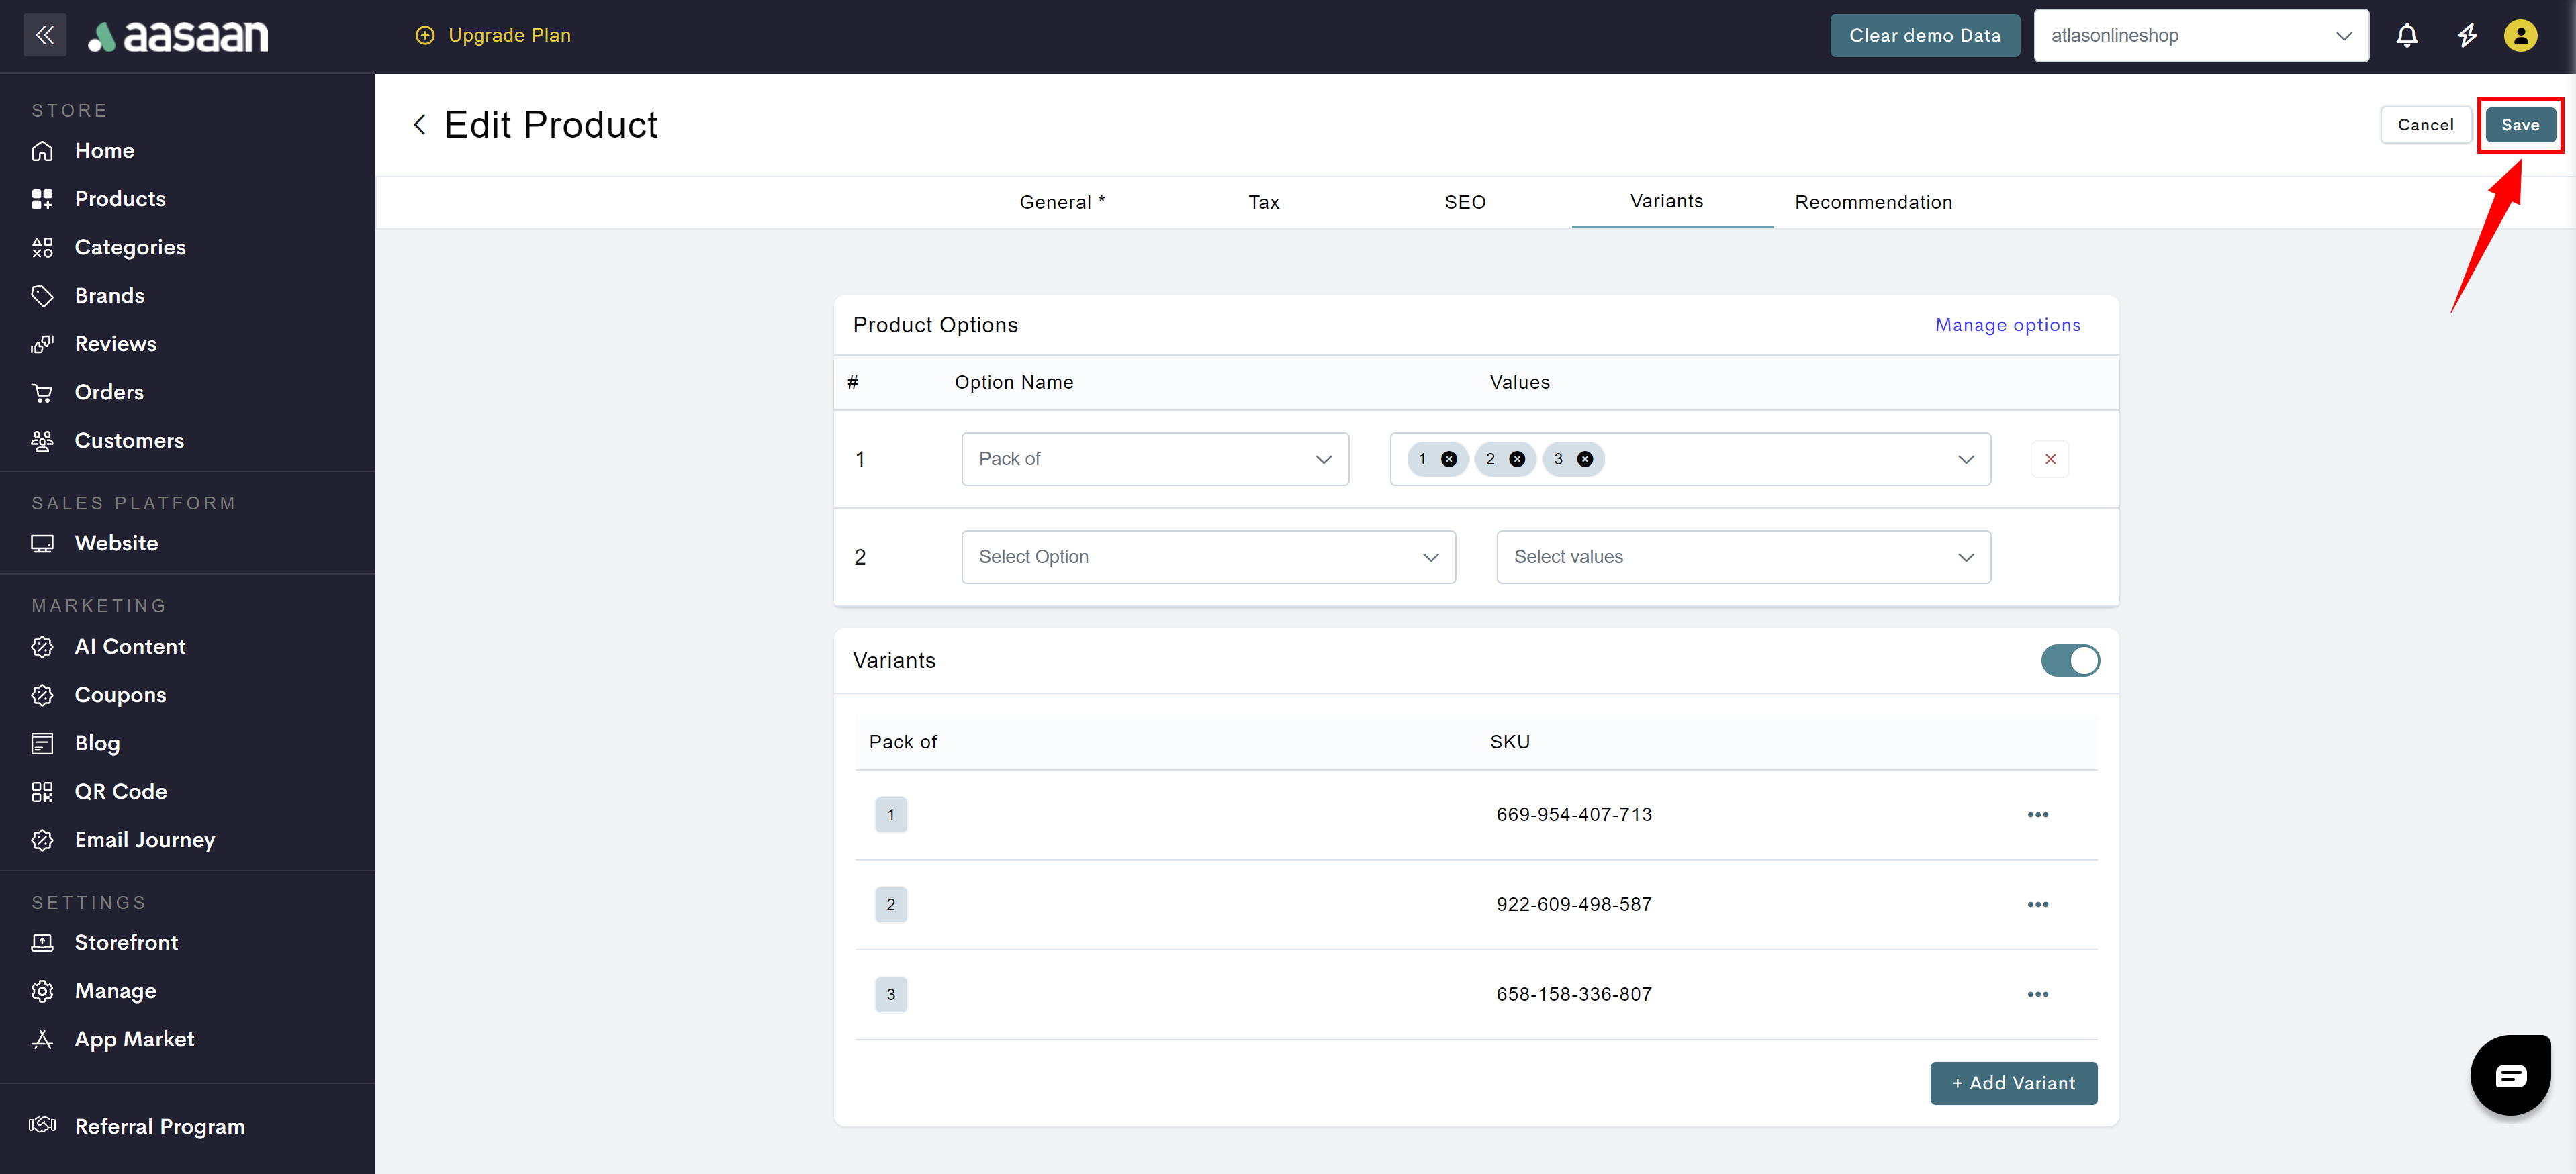This screenshot has width=2576, height=1174.
Task: Open the Select Option dropdown
Action: pyautogui.click(x=1207, y=556)
